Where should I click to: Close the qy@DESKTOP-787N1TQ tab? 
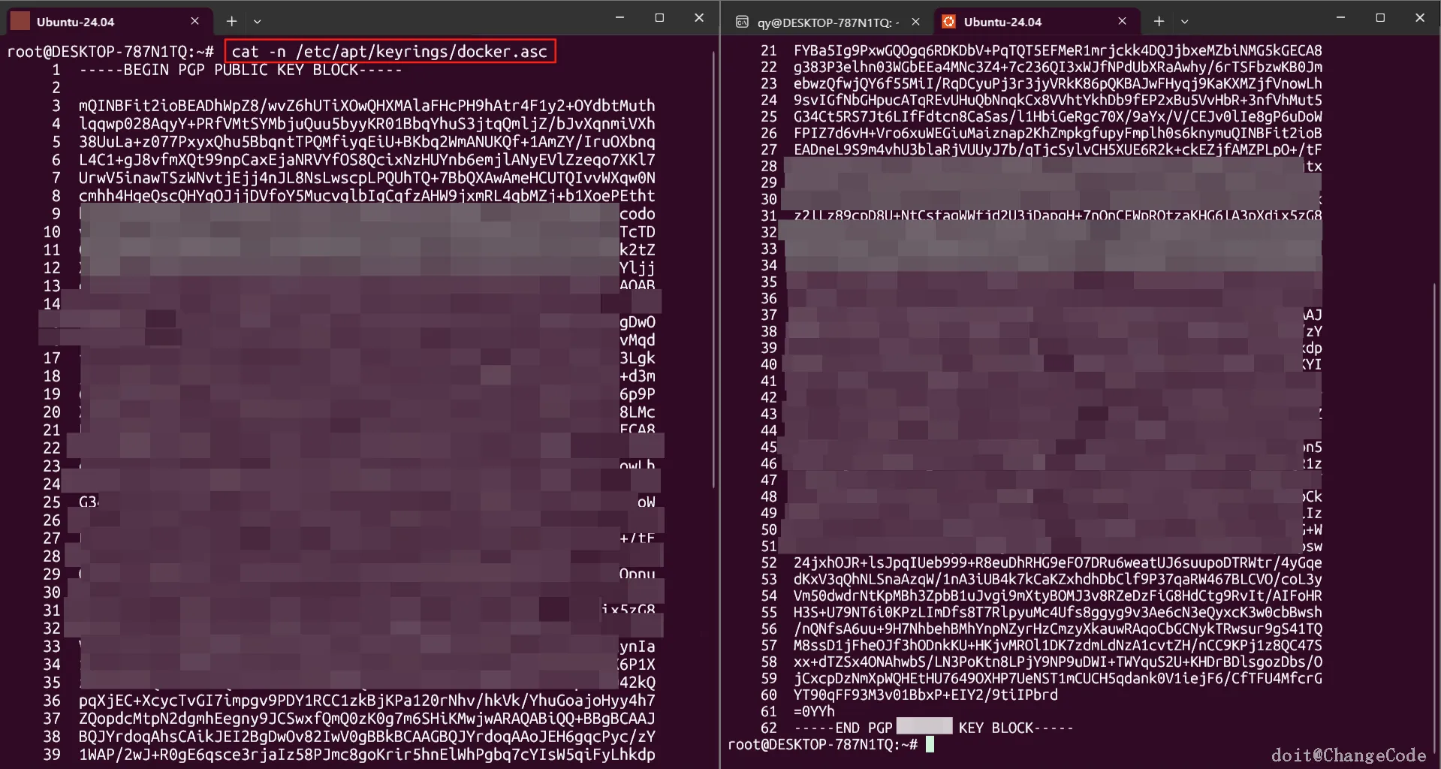point(915,22)
